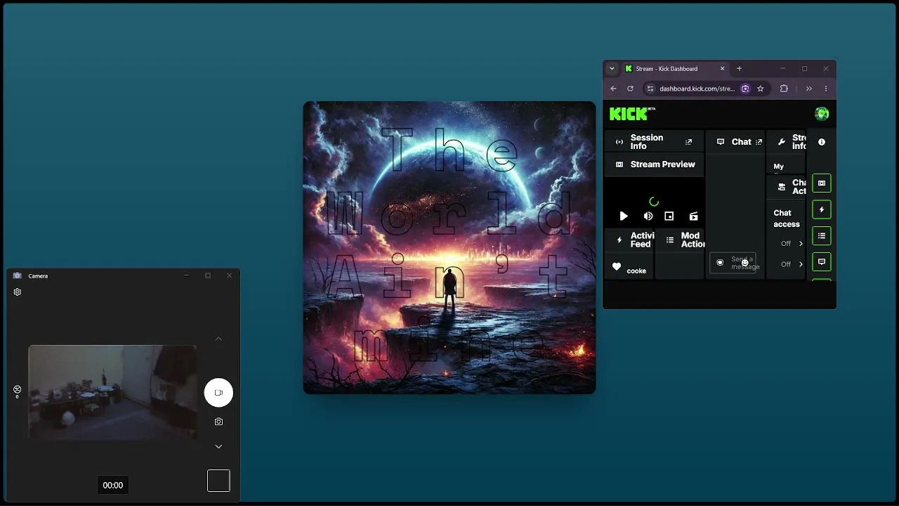Click the dashboard.kick.com address bar

tap(696, 89)
